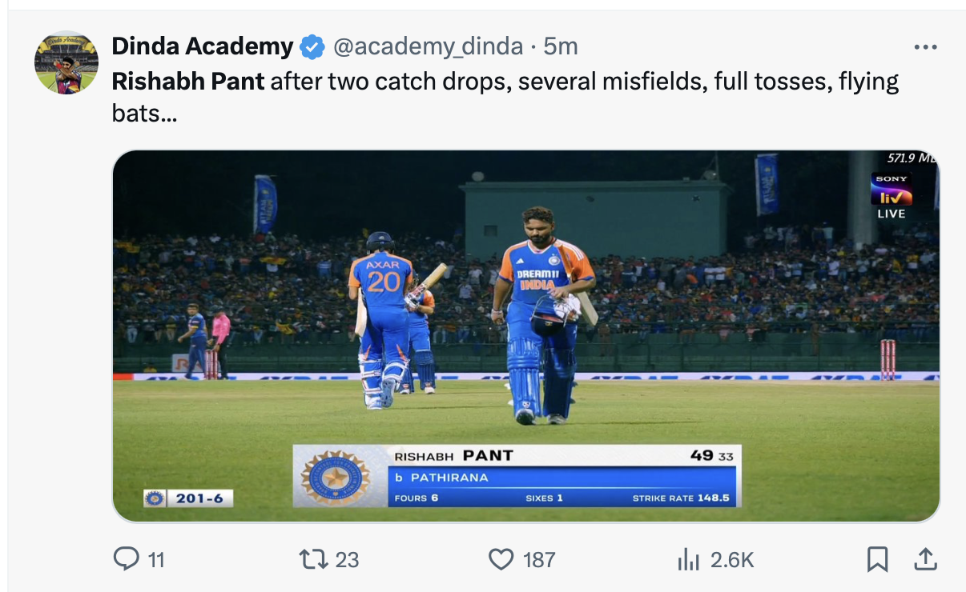Open the @academy_dinda handle link
The image size is (966, 592).
(428, 46)
